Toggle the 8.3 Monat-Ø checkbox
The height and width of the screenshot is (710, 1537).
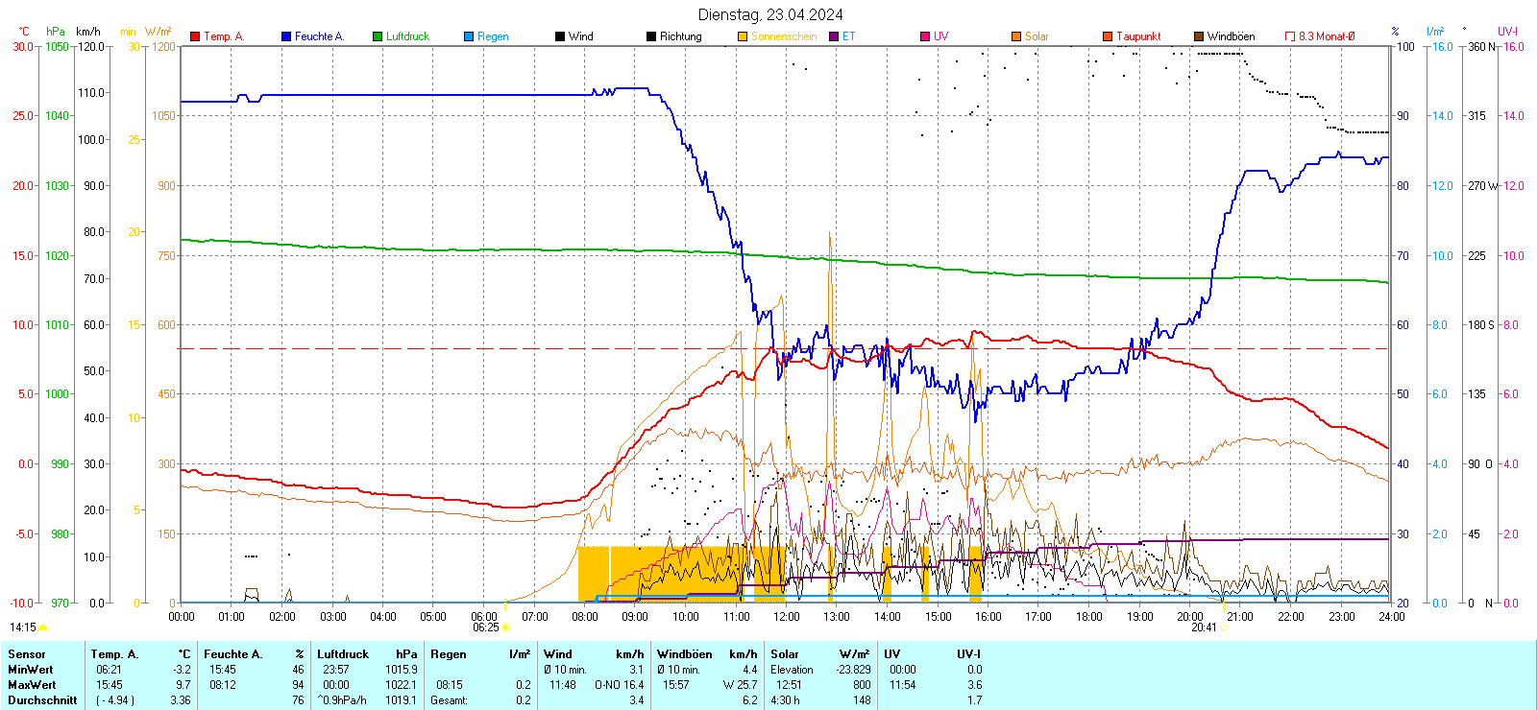pos(1290,36)
